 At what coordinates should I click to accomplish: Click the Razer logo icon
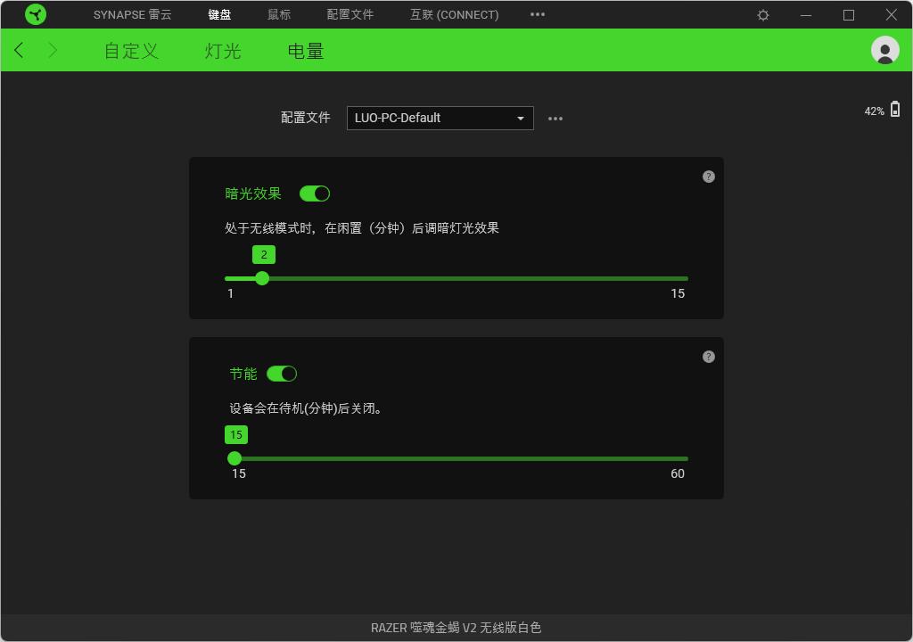[36, 13]
